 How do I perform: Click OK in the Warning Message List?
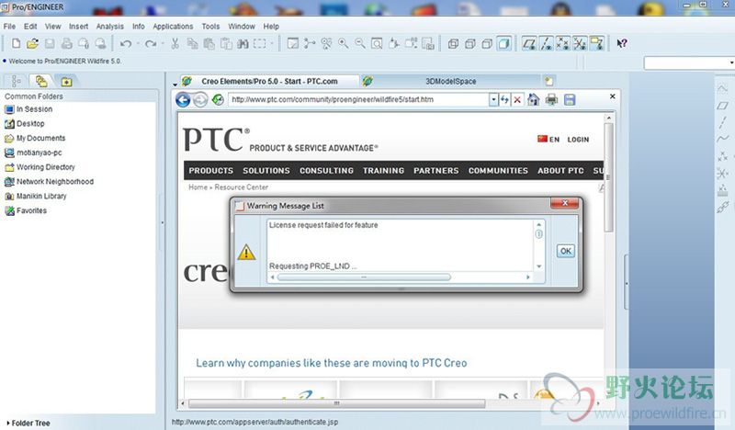pos(566,251)
